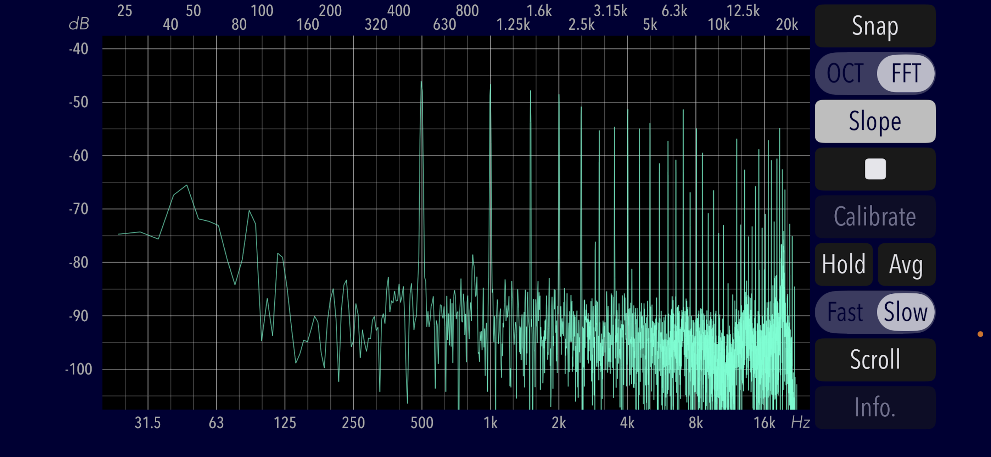Click the -70 dB level label
The height and width of the screenshot is (457, 991).
click(x=78, y=209)
